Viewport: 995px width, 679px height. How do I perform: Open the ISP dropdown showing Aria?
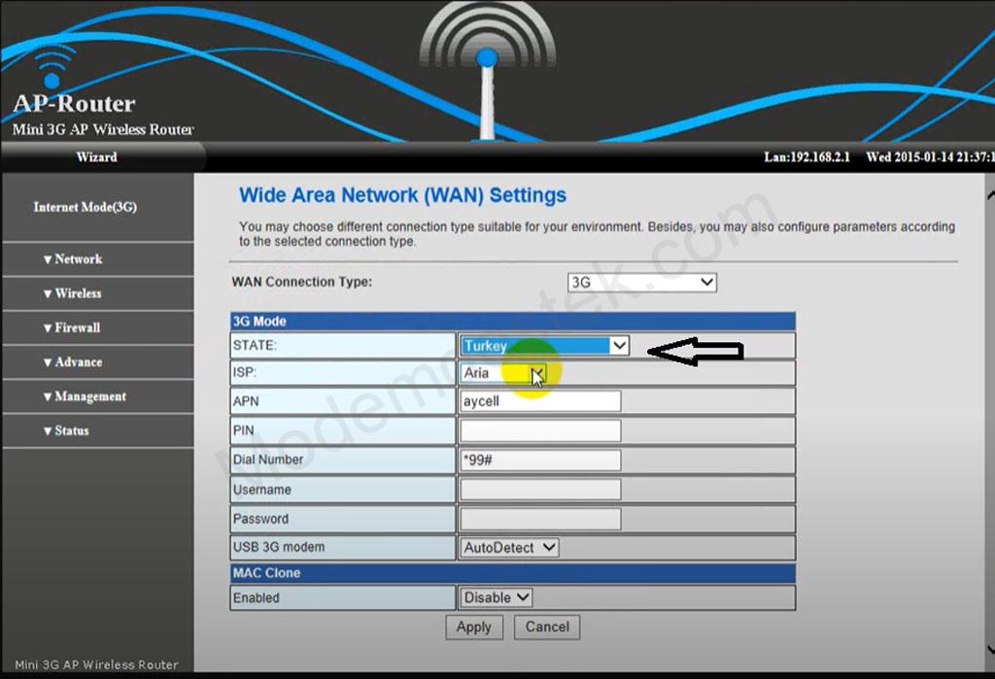[504, 373]
